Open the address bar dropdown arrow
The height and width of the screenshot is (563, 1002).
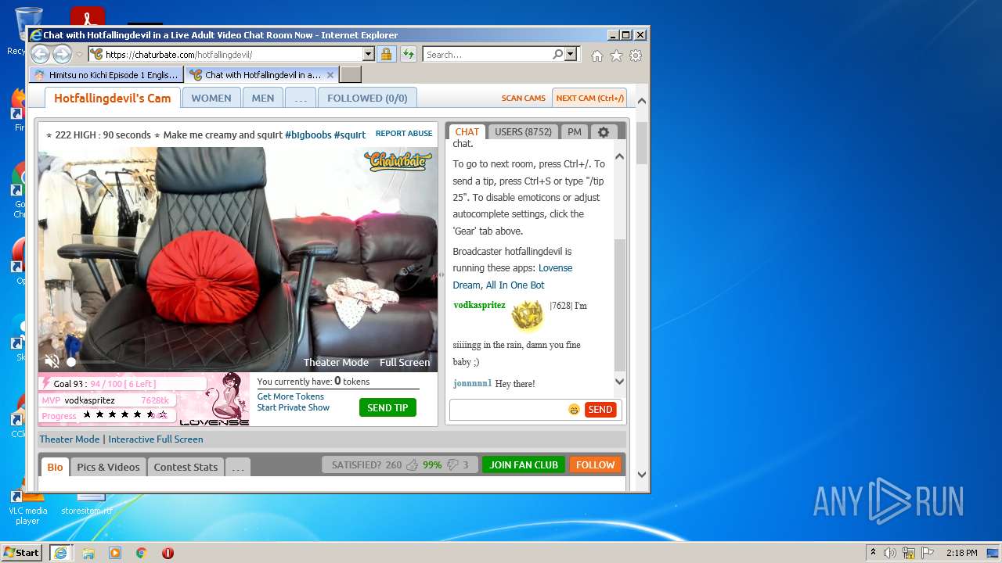(x=368, y=54)
